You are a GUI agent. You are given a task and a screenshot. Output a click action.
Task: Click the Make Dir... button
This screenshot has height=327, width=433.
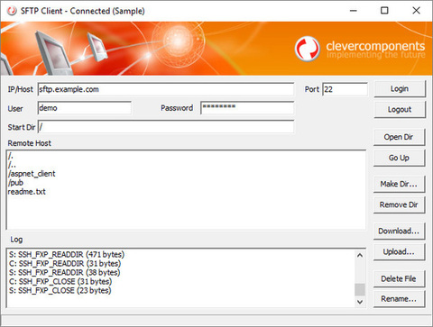[x=399, y=184]
